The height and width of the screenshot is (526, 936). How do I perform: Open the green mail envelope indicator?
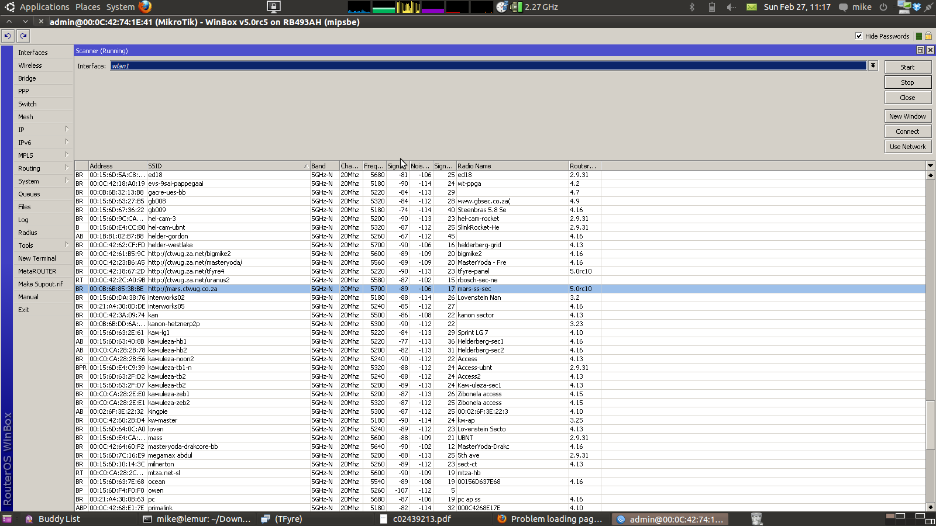(x=752, y=7)
